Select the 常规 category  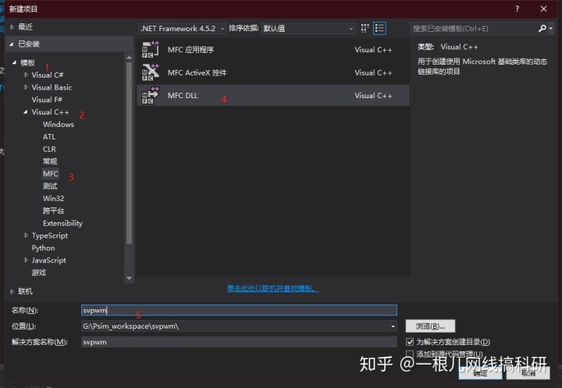(x=50, y=161)
